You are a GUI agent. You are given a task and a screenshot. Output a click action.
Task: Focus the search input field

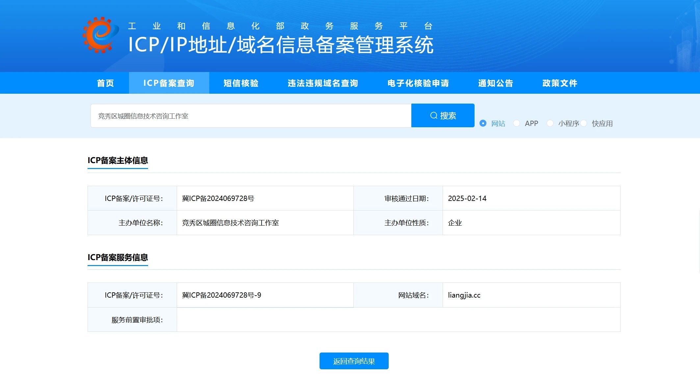pos(251,116)
